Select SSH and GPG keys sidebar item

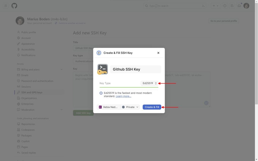tap(32, 92)
